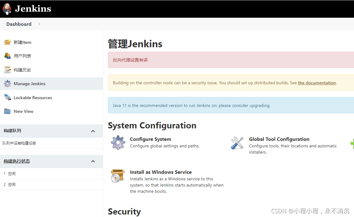The height and width of the screenshot is (217, 354).
Task: Open the New View sidebar link
Action: 24,111
